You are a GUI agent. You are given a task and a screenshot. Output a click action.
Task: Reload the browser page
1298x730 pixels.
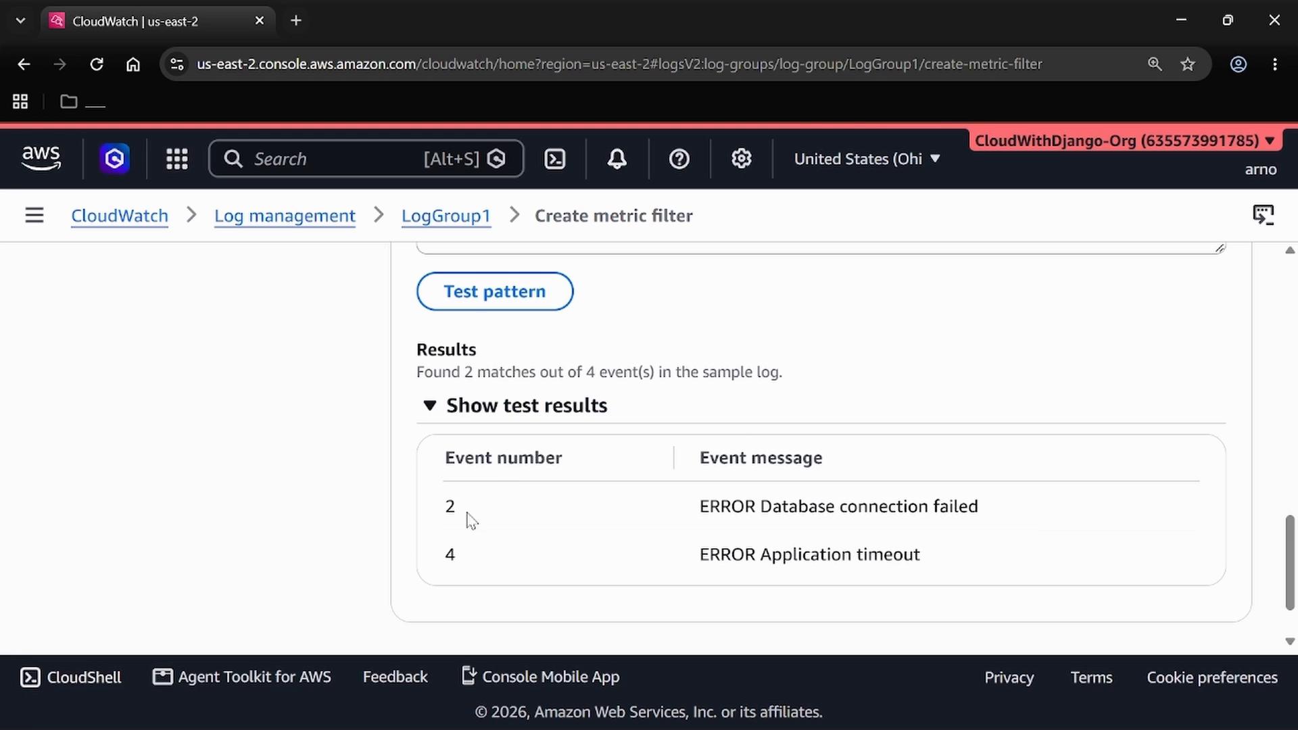click(x=97, y=64)
